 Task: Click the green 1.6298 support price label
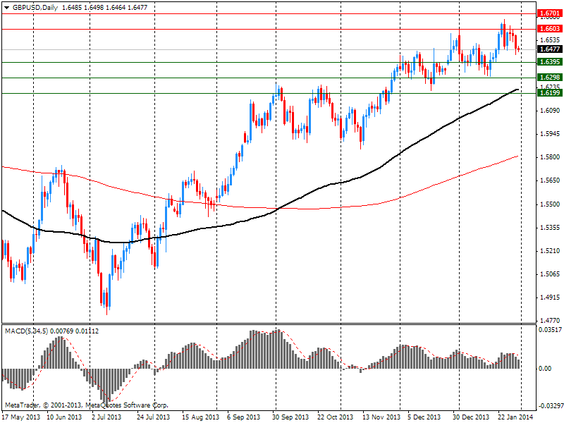coord(548,78)
